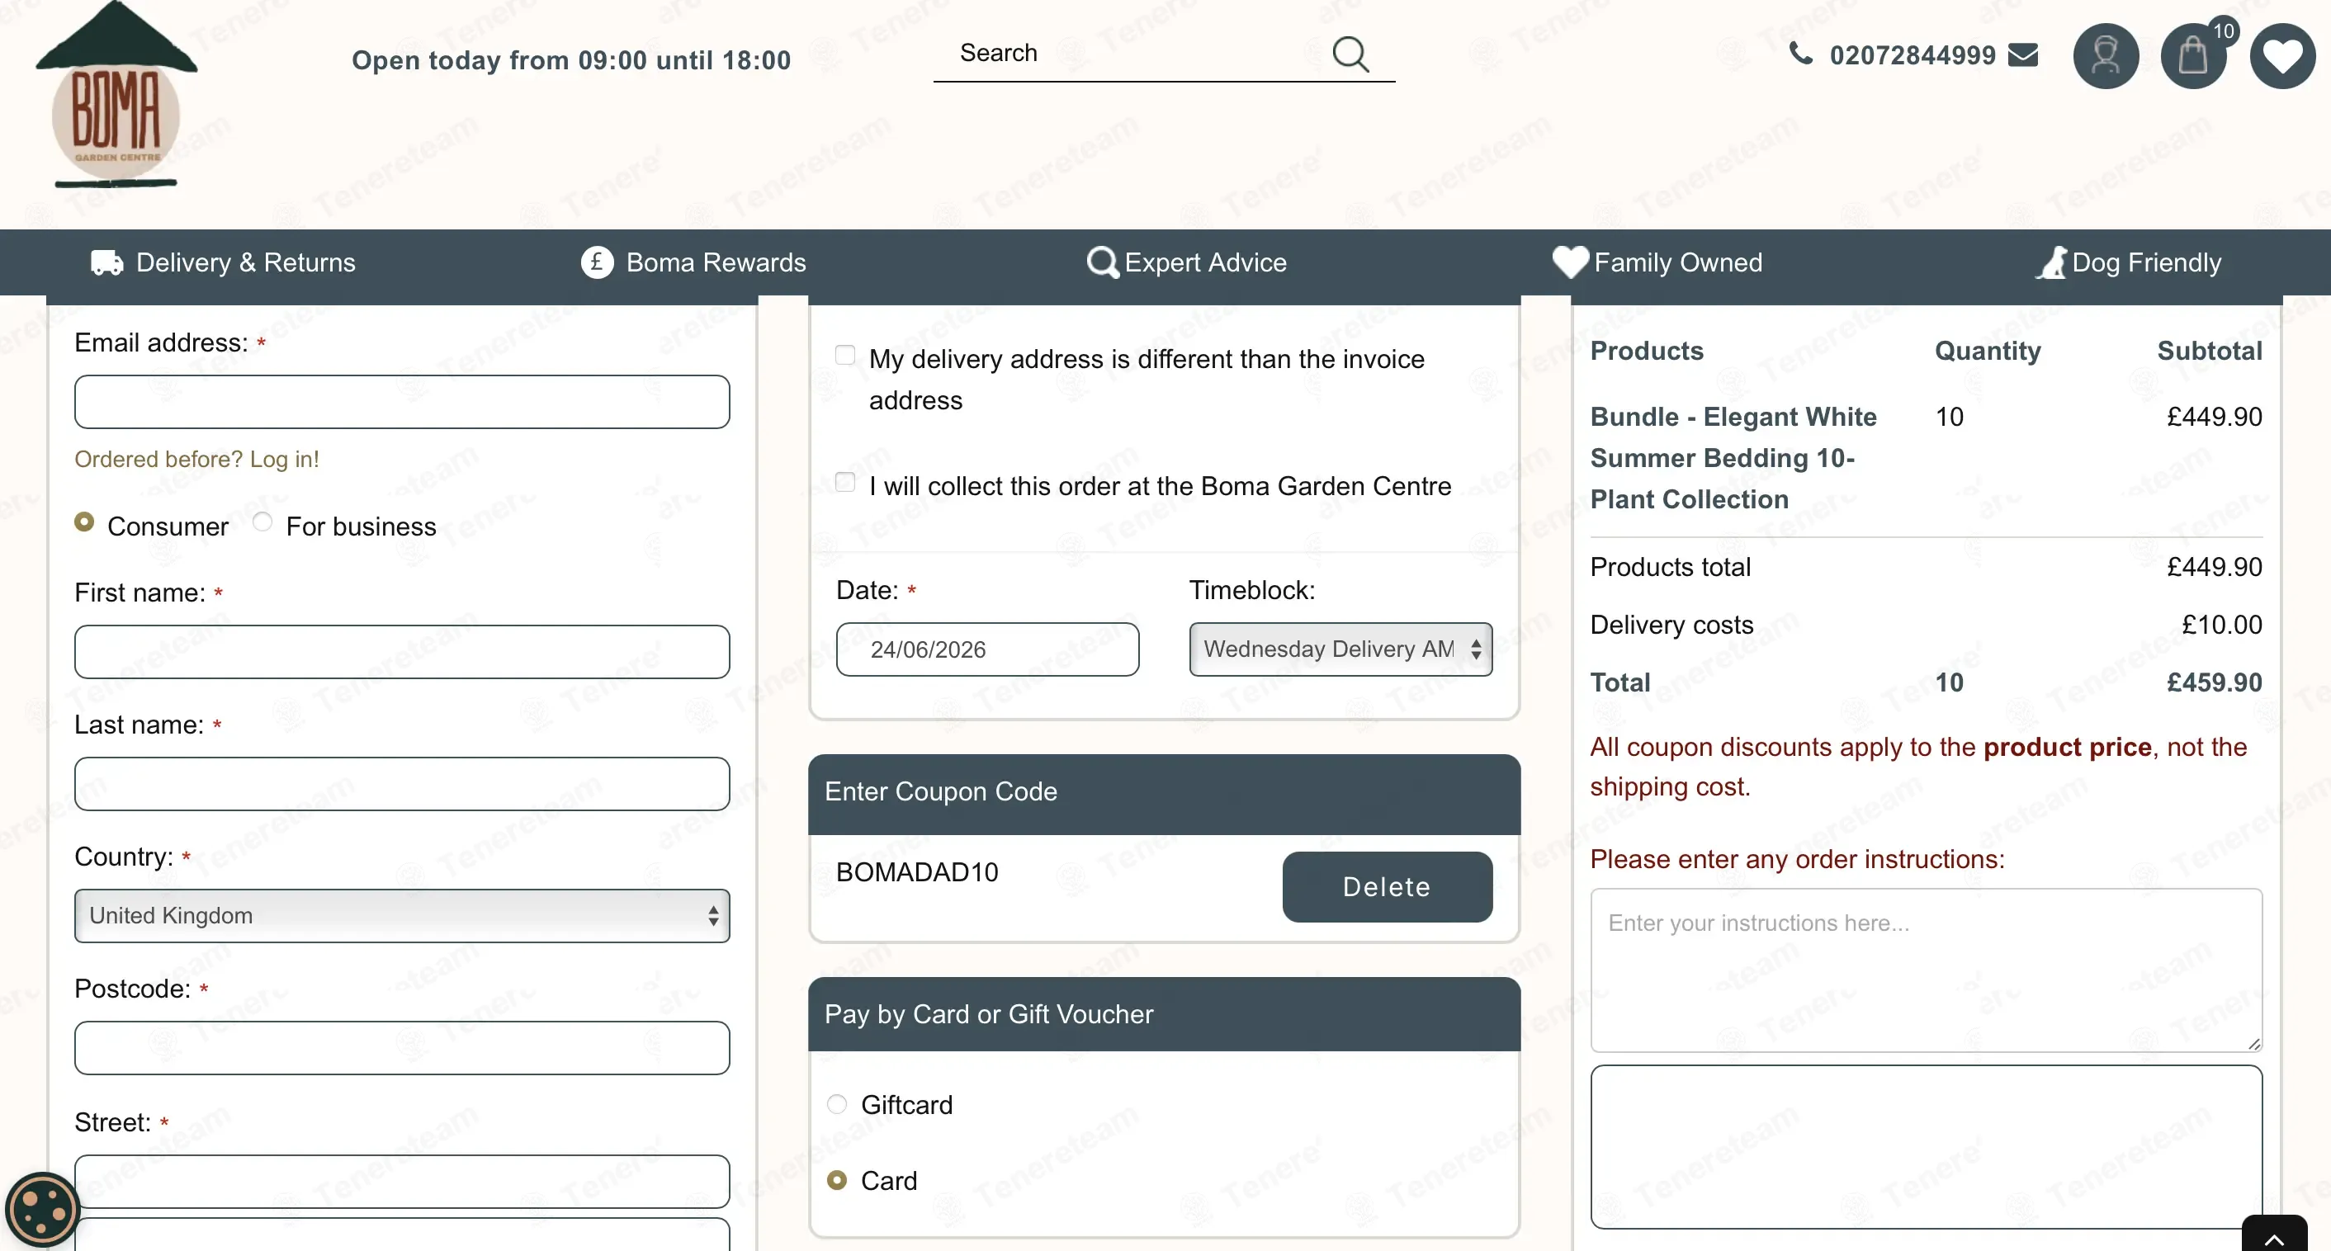Open the cookie settings icon
The image size is (2331, 1251).
pyautogui.click(x=41, y=1210)
